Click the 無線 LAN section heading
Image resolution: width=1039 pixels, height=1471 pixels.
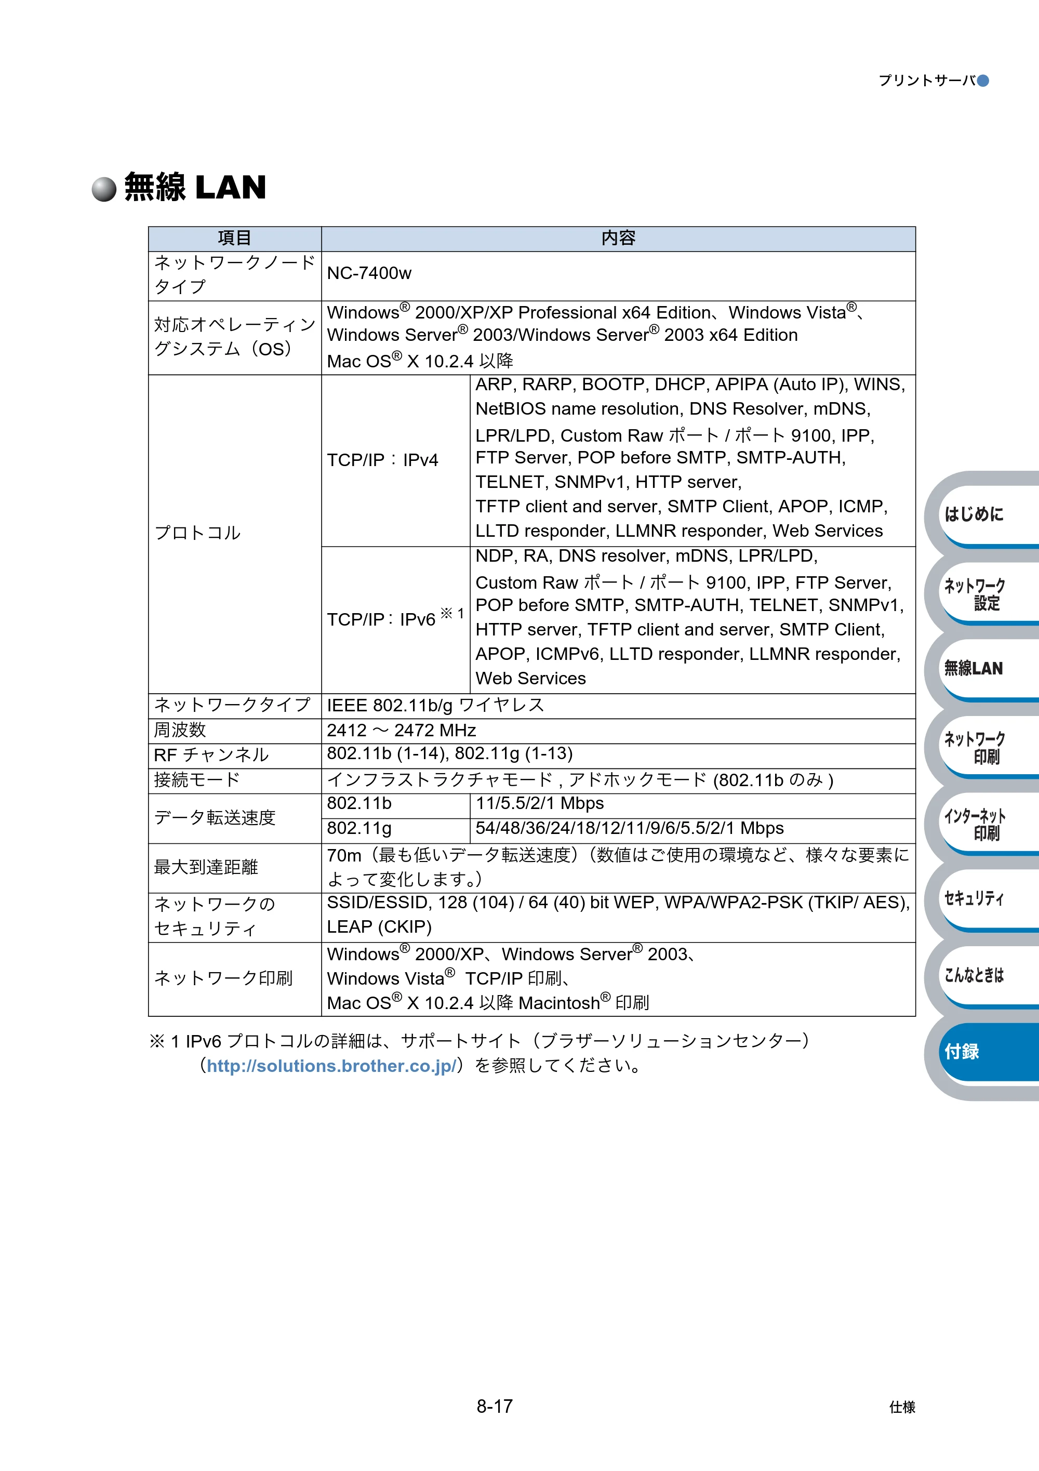[x=195, y=188]
